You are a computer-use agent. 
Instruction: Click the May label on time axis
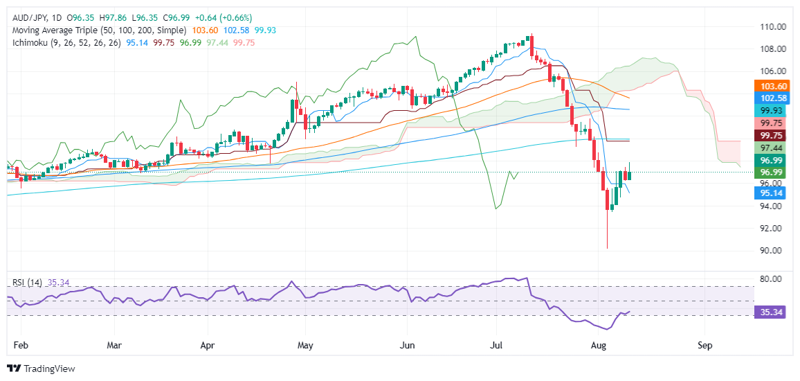304,345
